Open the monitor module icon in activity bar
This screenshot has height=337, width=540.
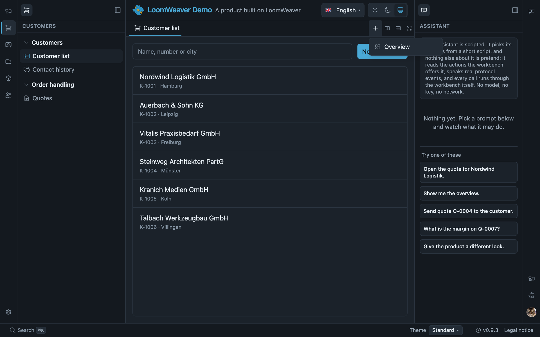point(8,45)
